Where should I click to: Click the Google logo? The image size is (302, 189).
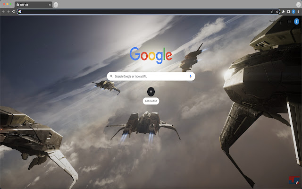[151, 56]
